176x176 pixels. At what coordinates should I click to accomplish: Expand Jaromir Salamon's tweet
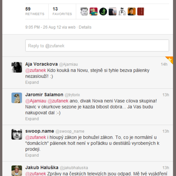tap(32, 119)
